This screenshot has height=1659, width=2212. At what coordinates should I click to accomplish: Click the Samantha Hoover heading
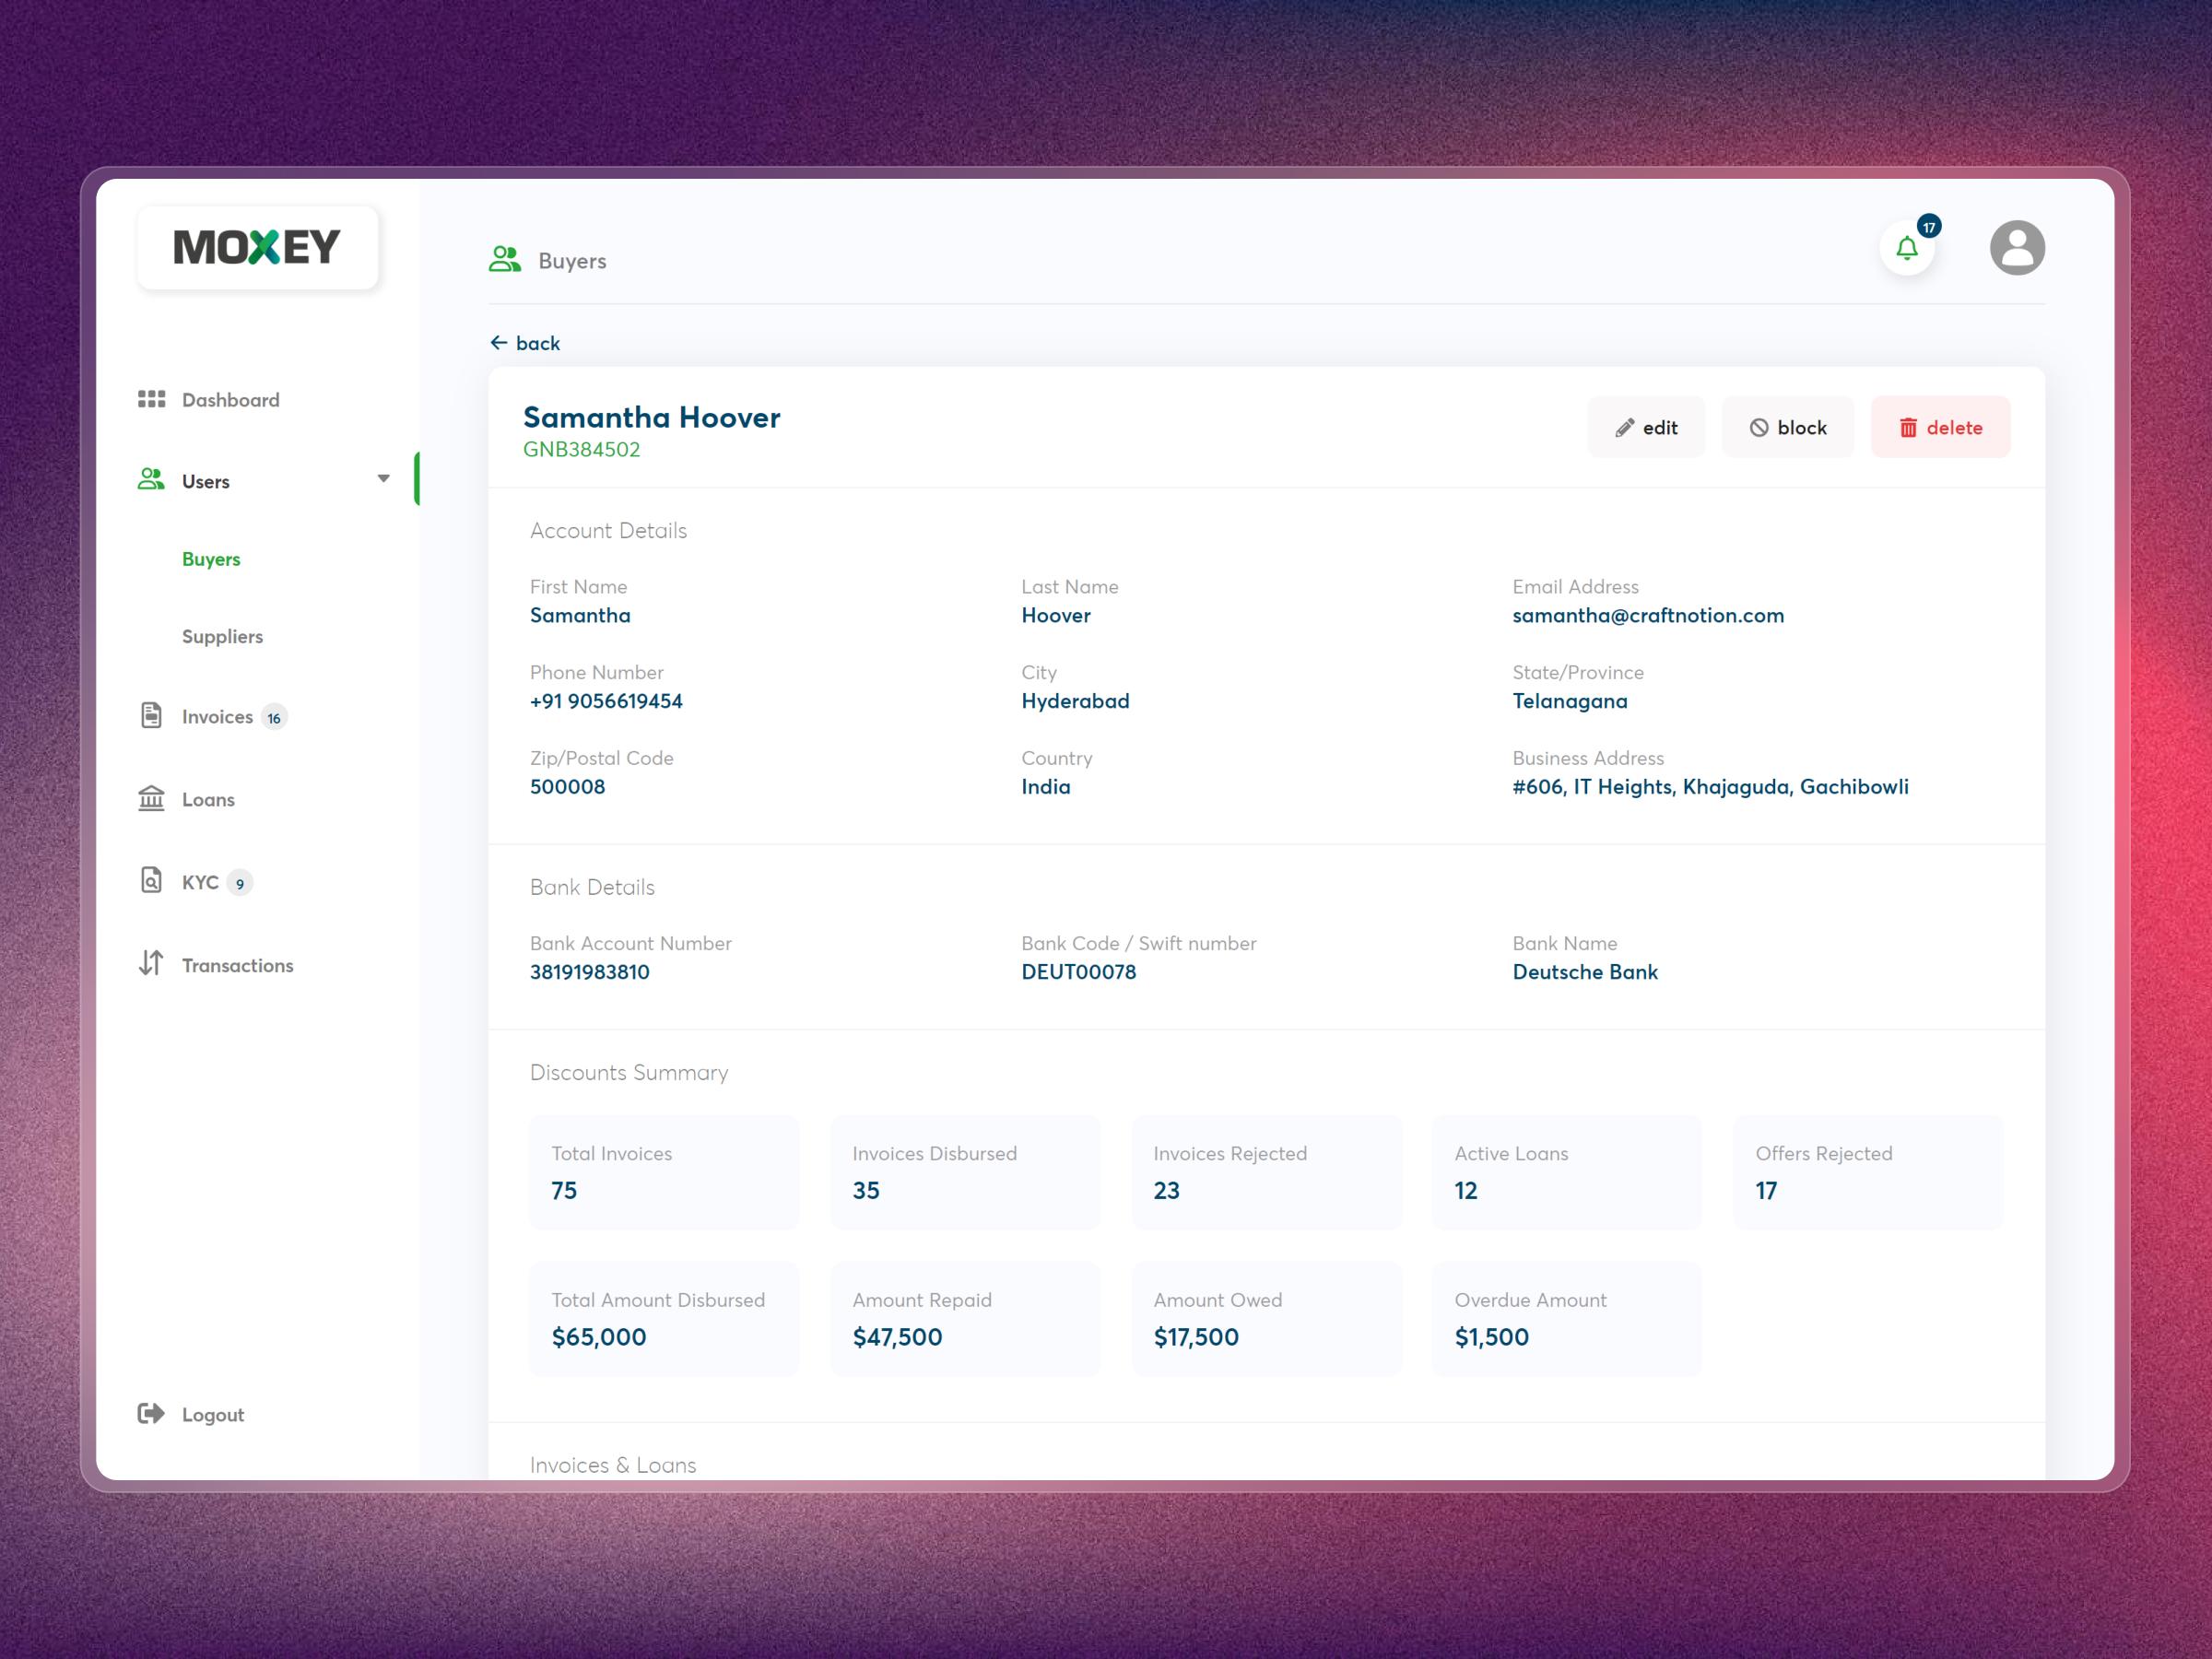[x=652, y=417]
